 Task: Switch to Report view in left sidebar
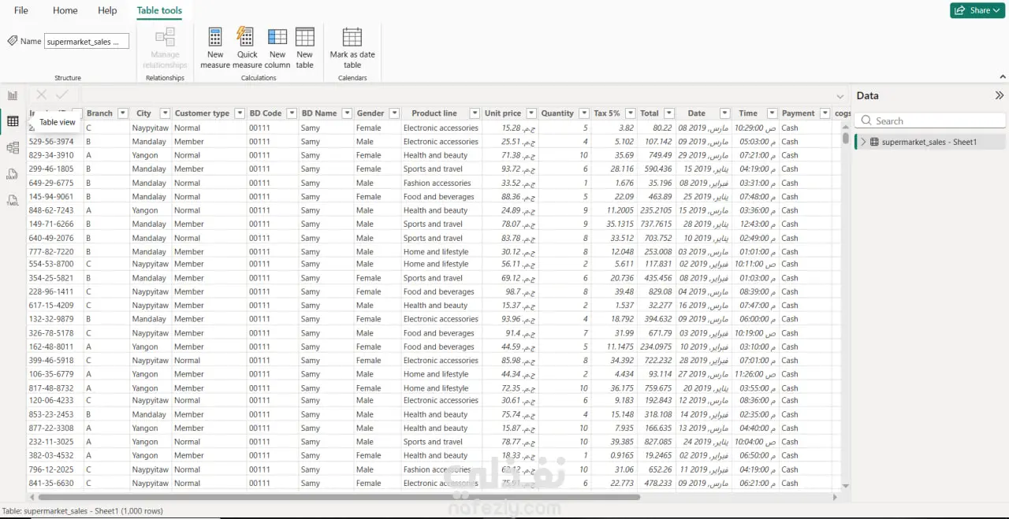(13, 95)
